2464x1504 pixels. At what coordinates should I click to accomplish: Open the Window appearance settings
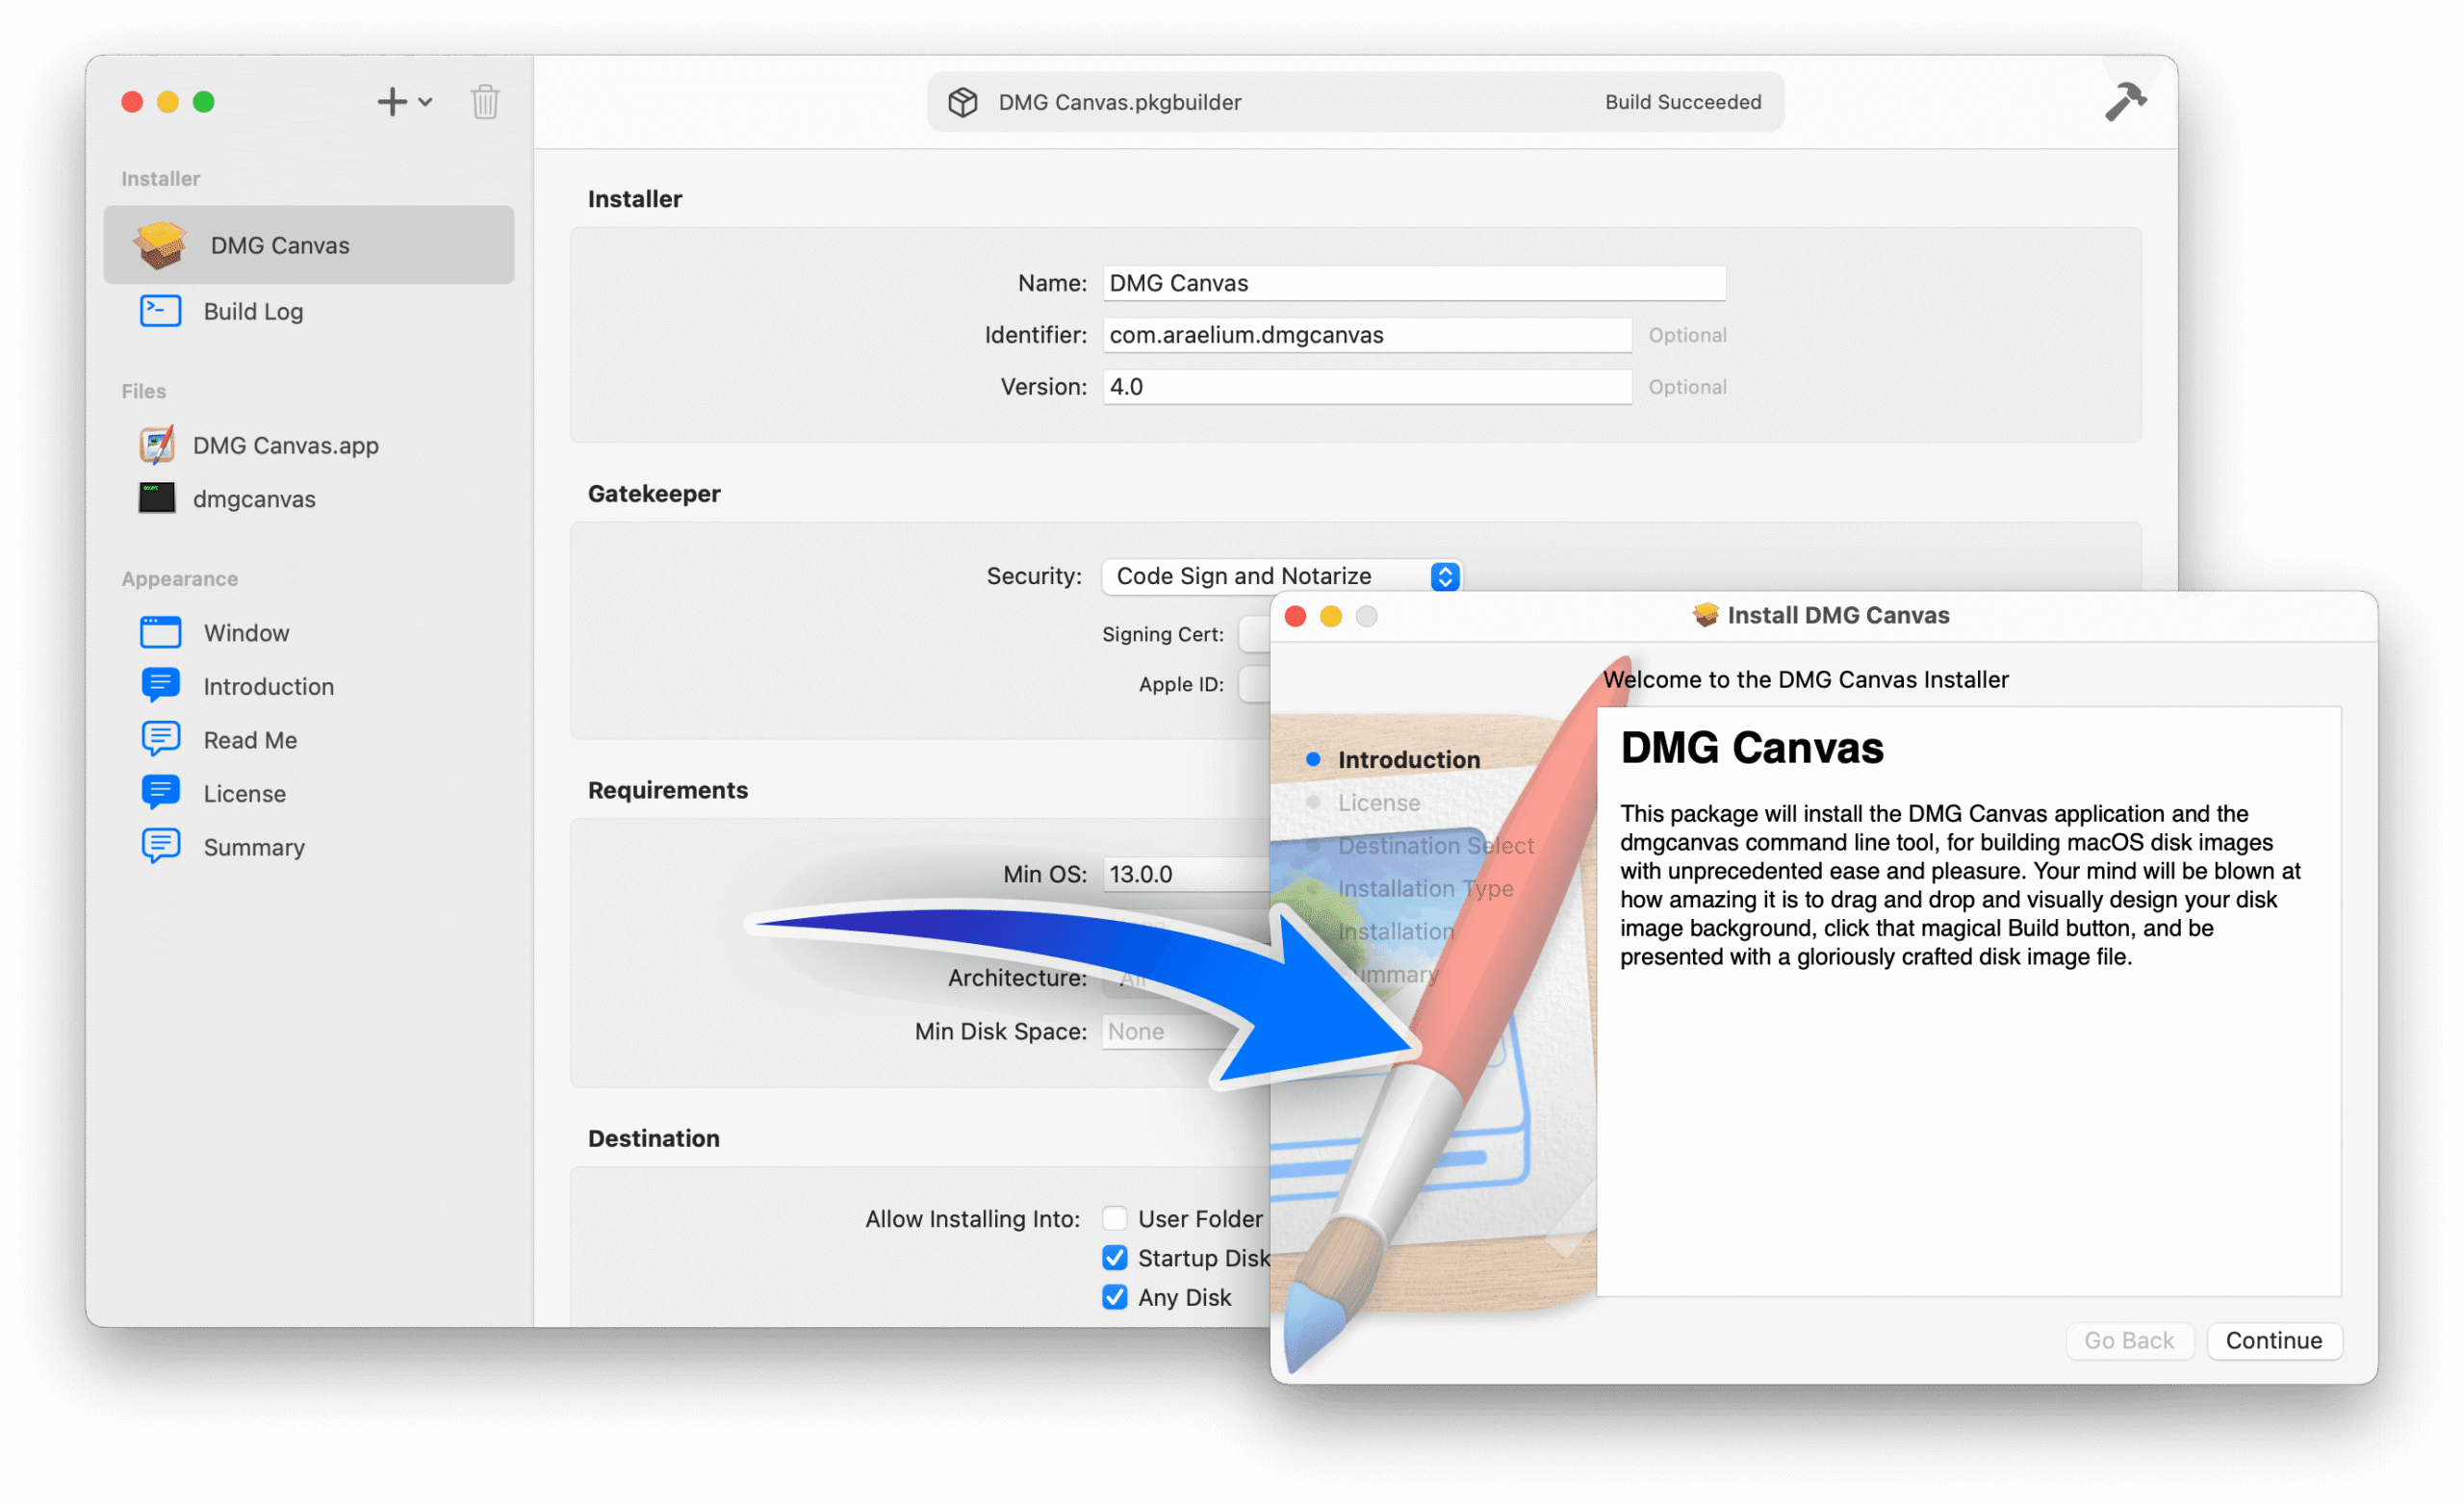(x=245, y=632)
